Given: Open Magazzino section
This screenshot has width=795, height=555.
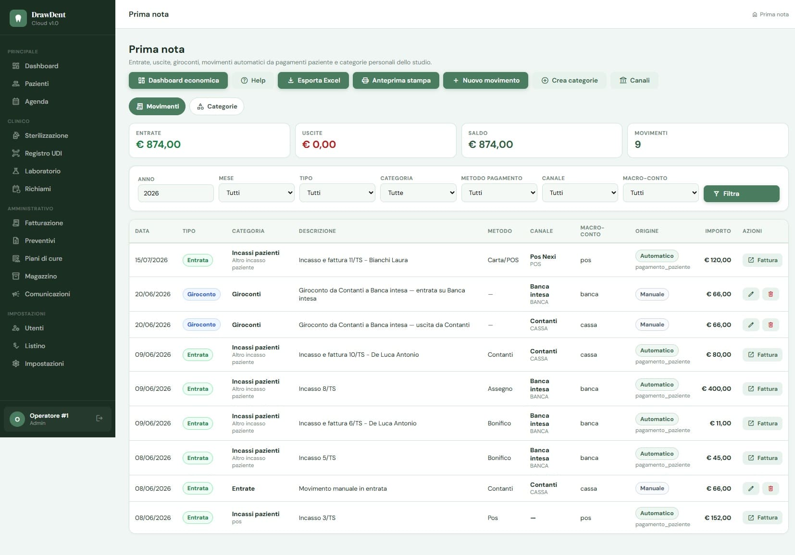Looking at the screenshot, I should point(58,276).
